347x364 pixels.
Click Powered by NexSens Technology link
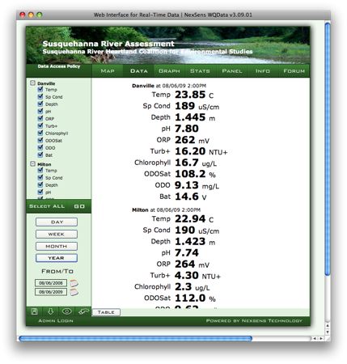tap(254, 320)
